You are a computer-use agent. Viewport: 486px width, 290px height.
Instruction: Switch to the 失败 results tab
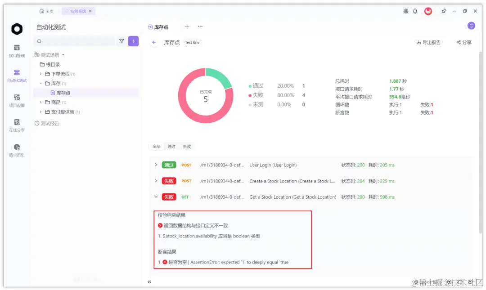coord(187,146)
